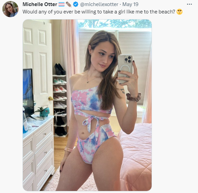
Task: Click the transgender flag emoji beside name
Action: tap(62, 4)
